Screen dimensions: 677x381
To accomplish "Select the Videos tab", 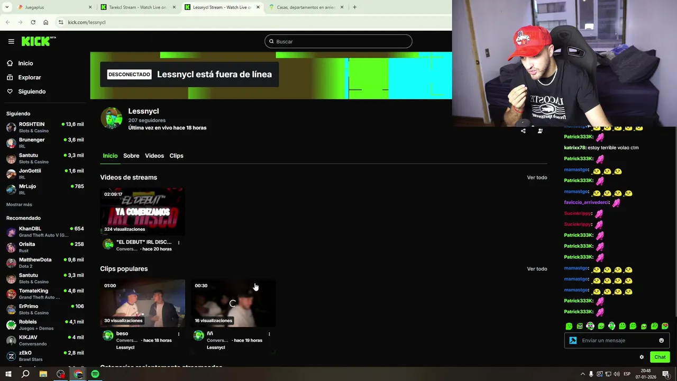I will pos(154,156).
